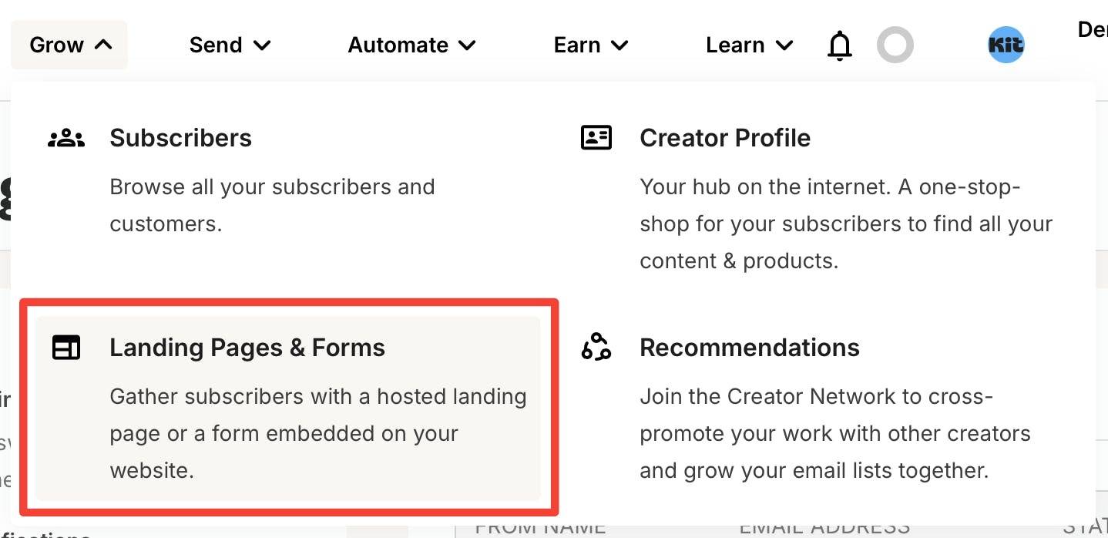Click the gray circular progress ring icon
1108x538 pixels.
click(895, 45)
